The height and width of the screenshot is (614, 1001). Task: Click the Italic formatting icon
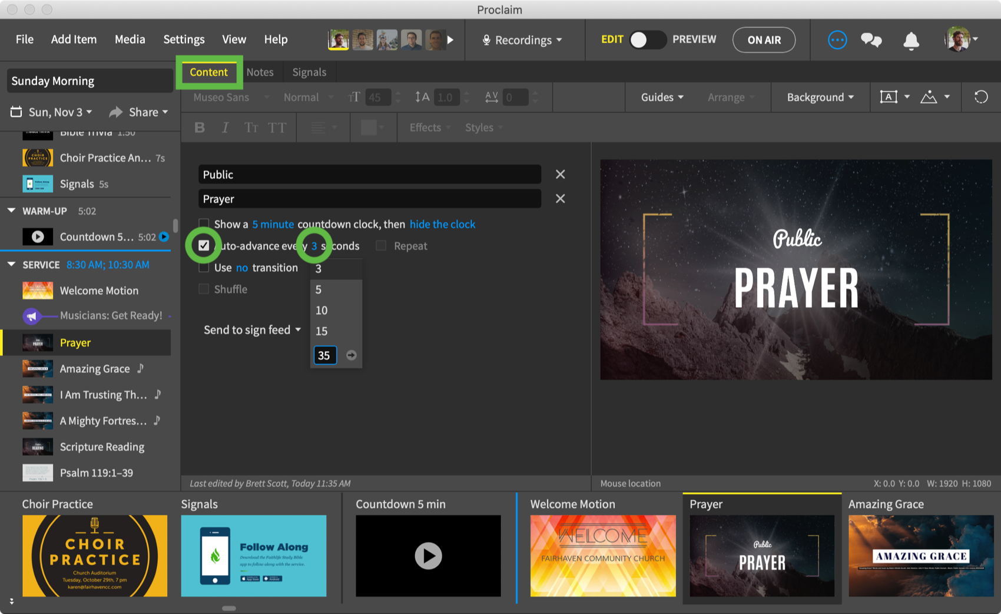pyautogui.click(x=225, y=128)
